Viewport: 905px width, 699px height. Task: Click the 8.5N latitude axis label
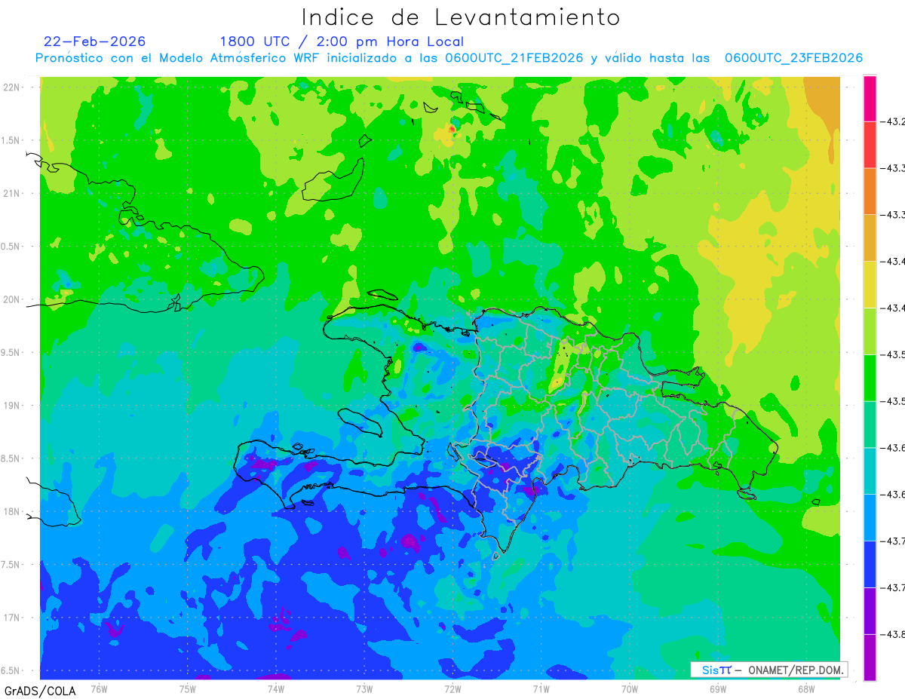point(11,459)
